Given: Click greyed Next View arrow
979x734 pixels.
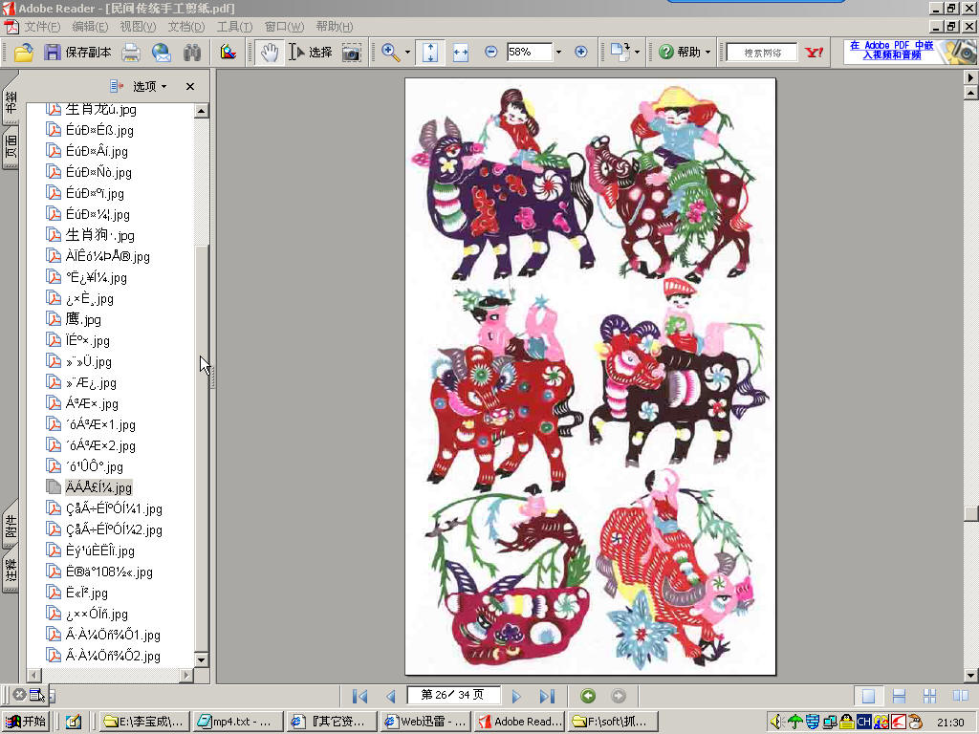Looking at the screenshot, I should [619, 696].
